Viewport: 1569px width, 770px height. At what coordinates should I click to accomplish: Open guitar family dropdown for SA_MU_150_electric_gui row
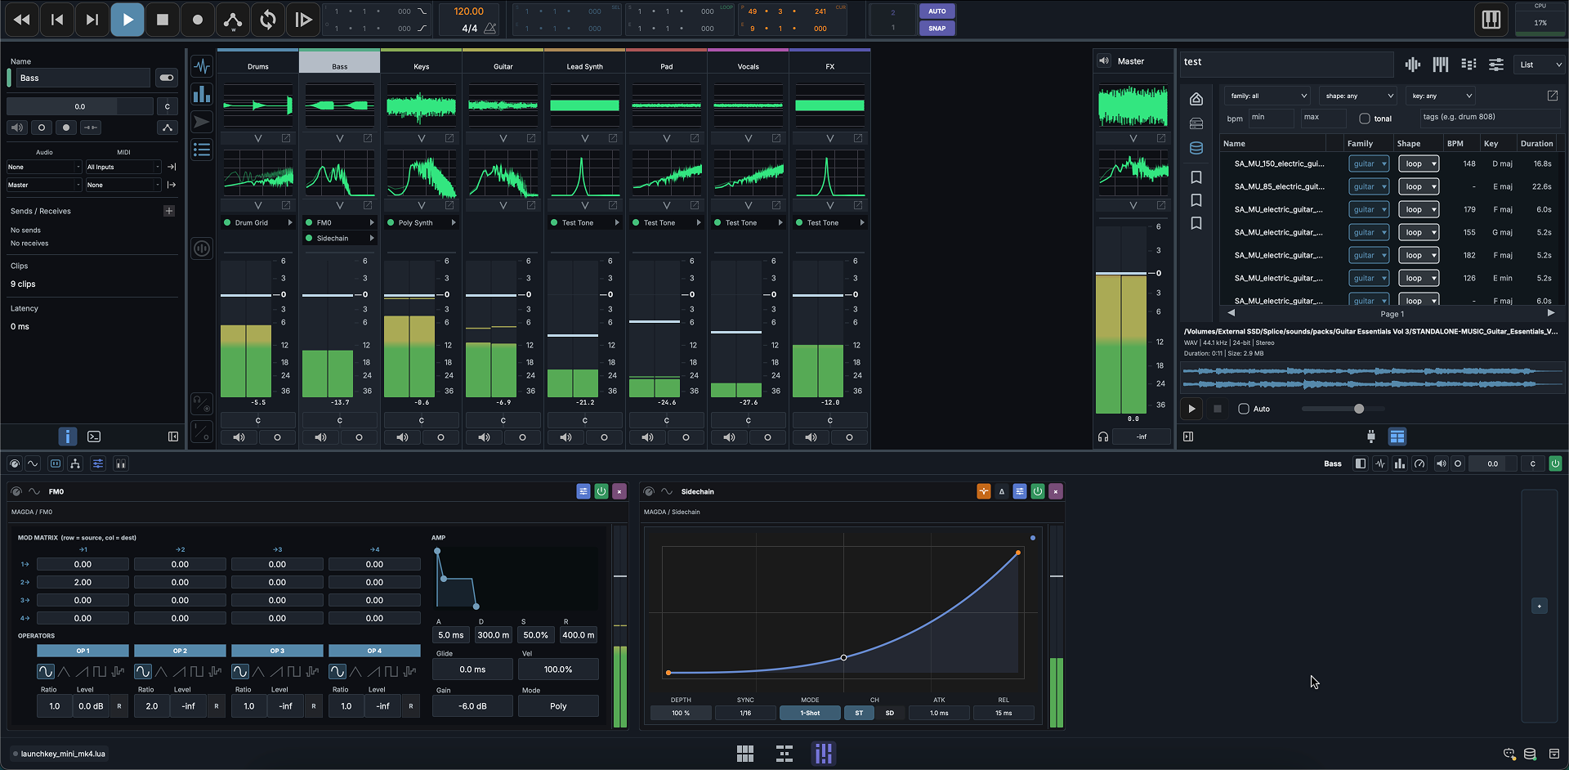1369,163
